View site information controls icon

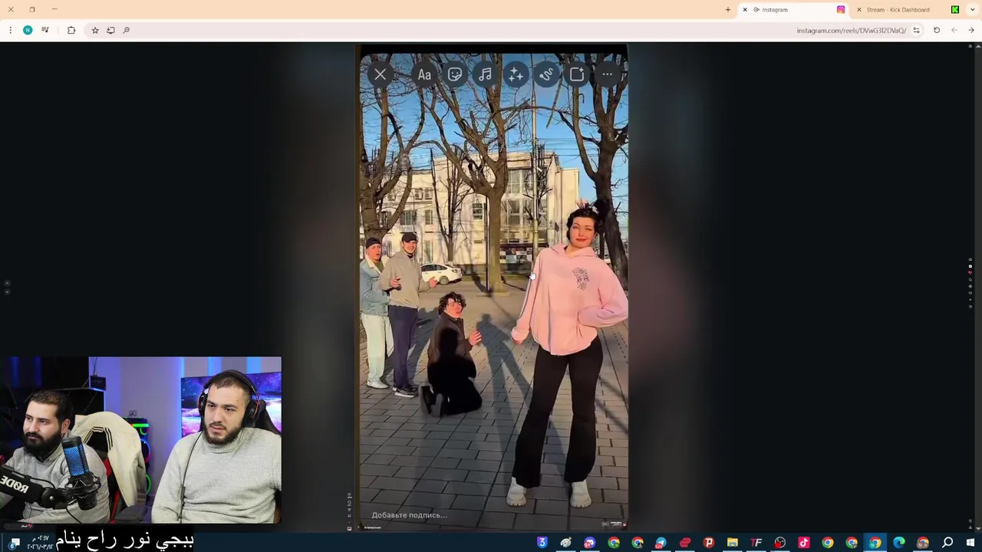pyautogui.click(x=916, y=31)
